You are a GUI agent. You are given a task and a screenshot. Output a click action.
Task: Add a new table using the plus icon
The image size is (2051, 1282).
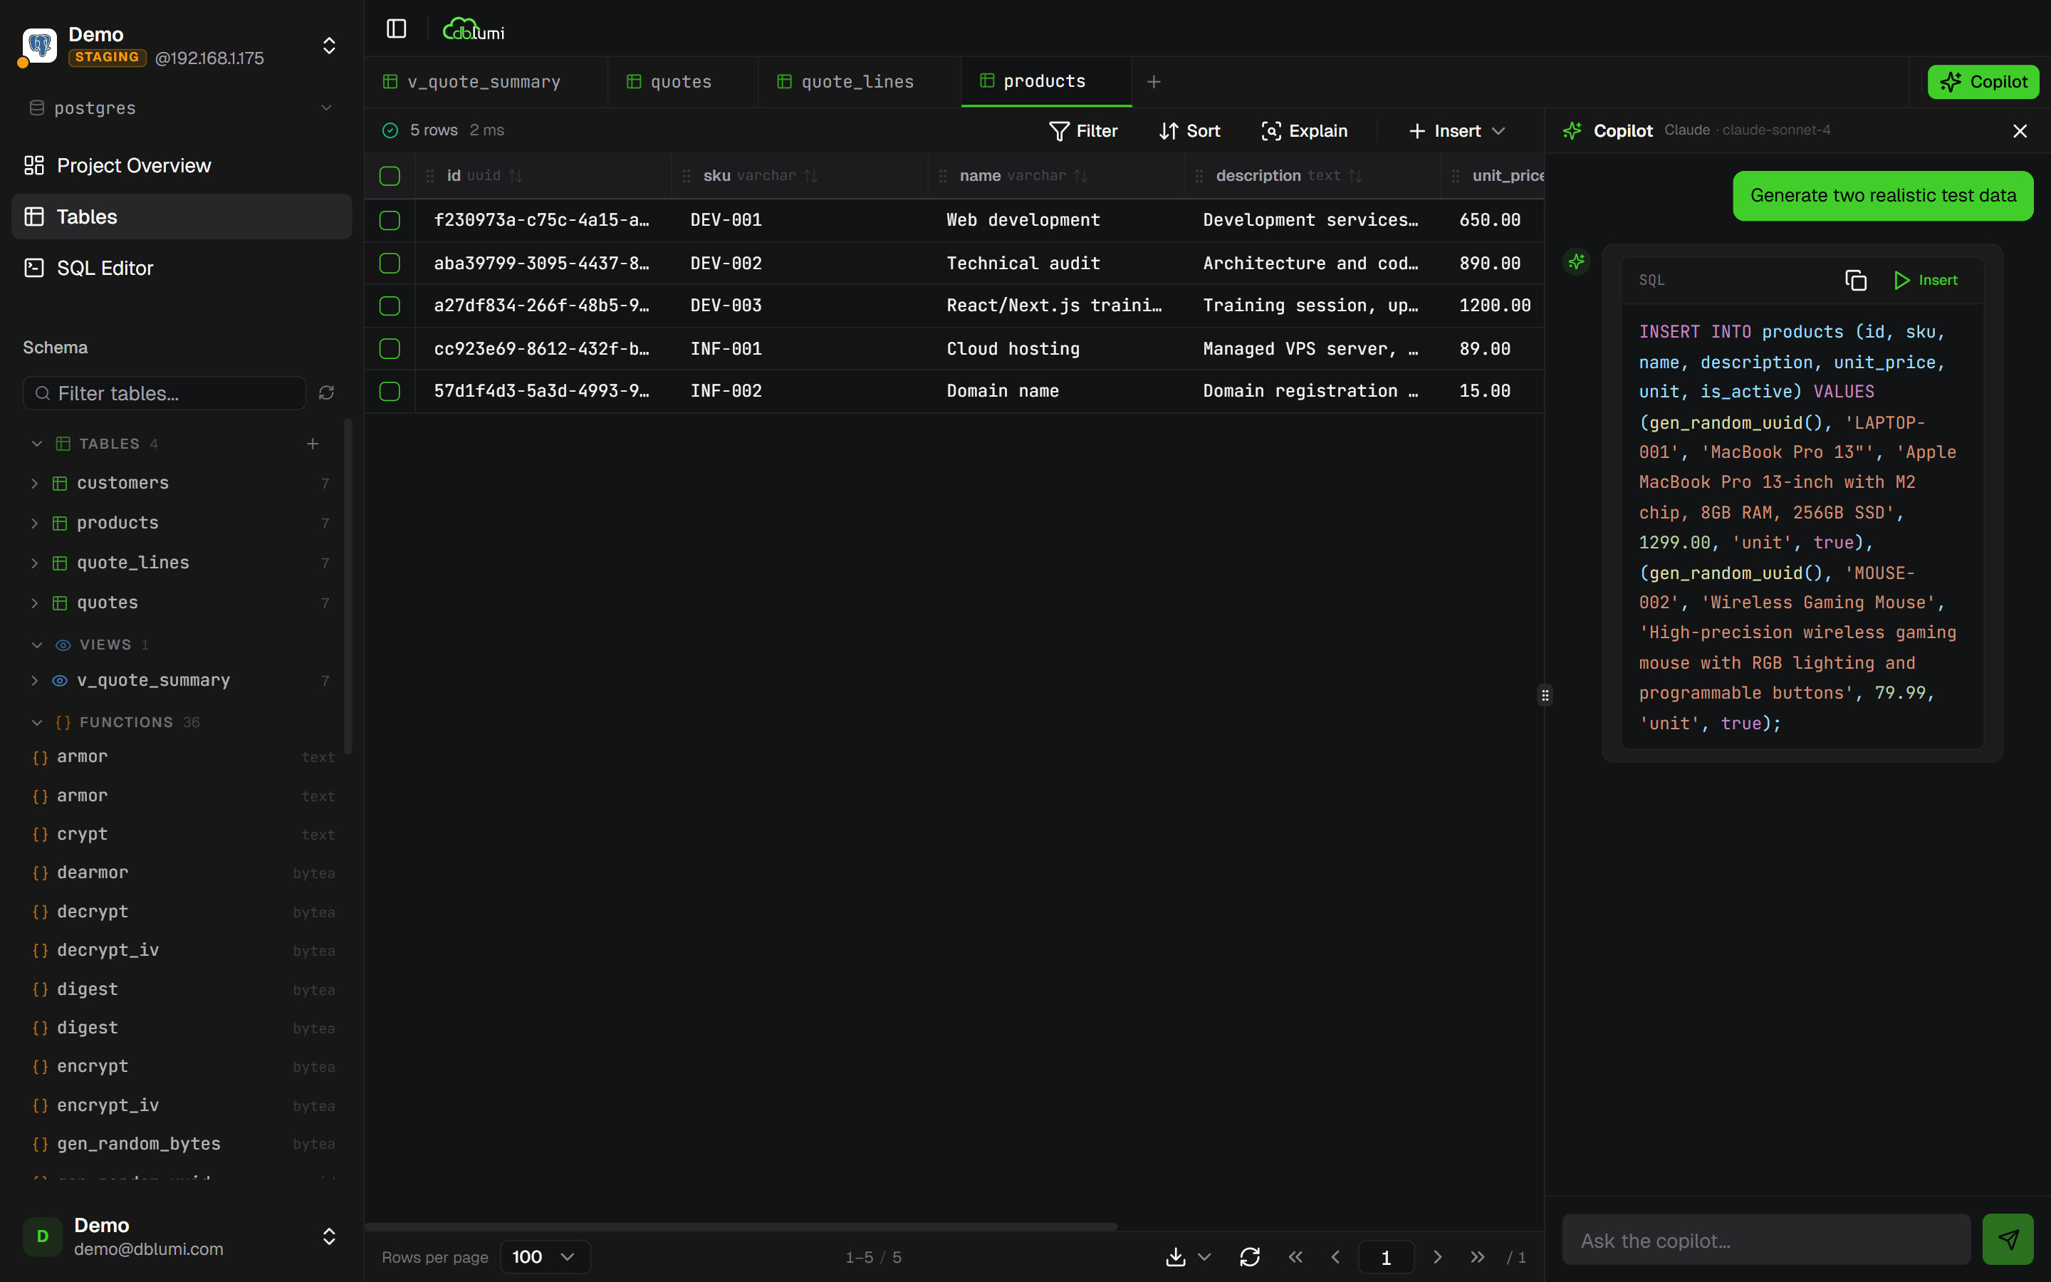(x=312, y=444)
